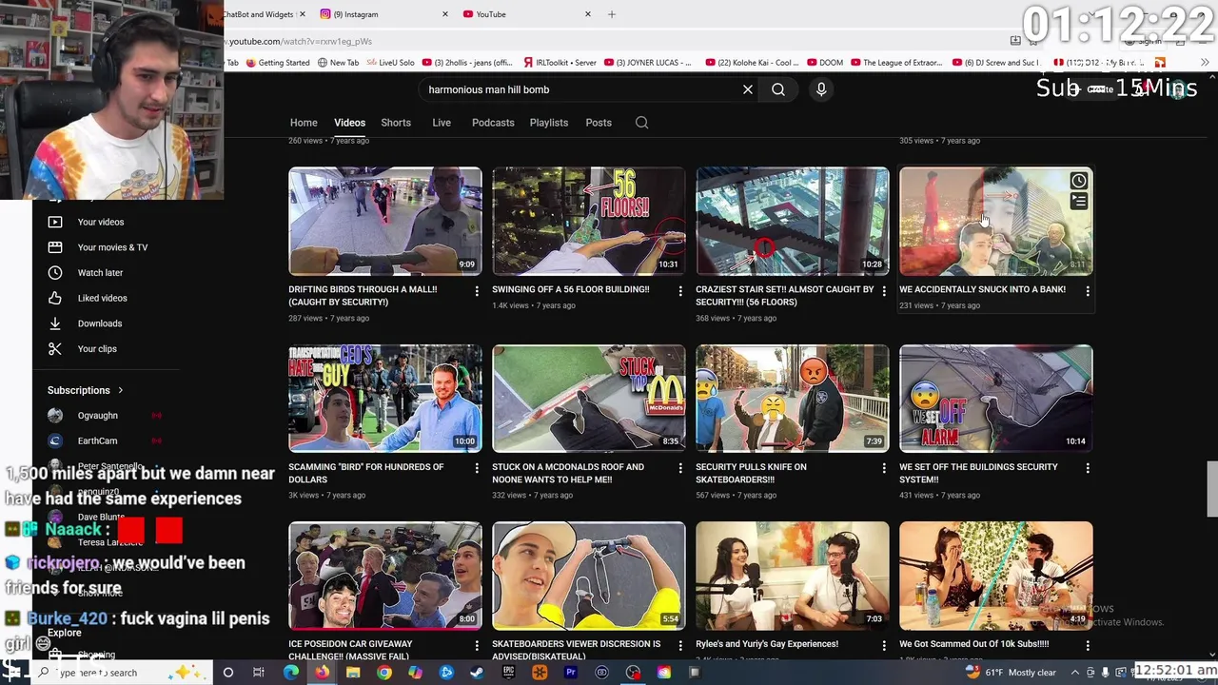The image size is (1218, 685).
Task: Click the page vertical scrollbar
Action: point(1212,490)
